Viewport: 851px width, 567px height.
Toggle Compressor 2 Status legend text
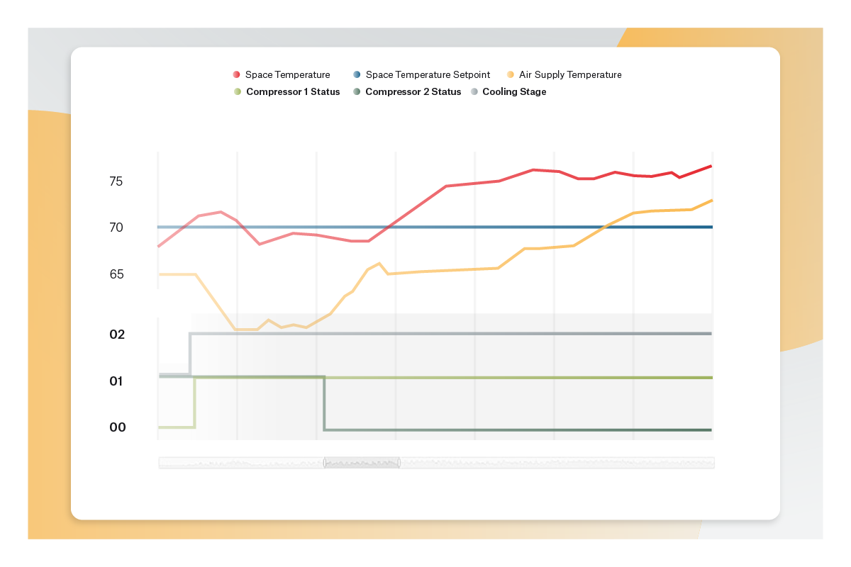(x=413, y=92)
